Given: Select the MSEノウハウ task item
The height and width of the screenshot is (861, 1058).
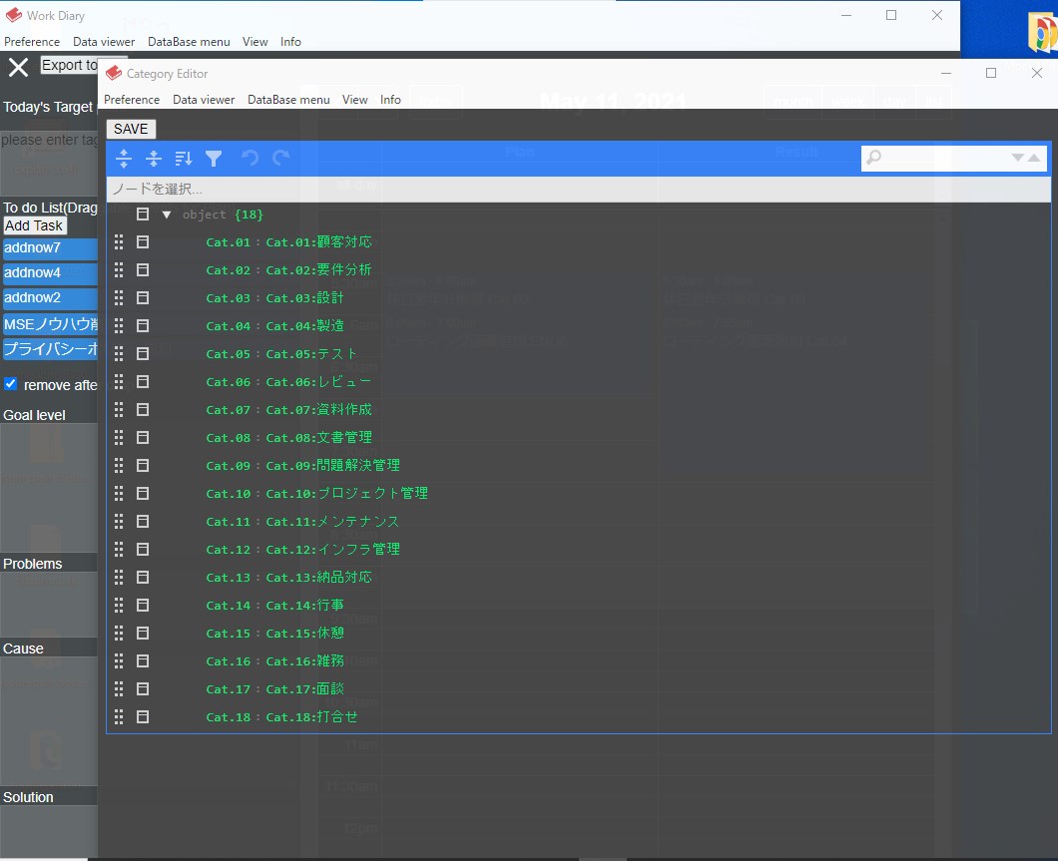Looking at the screenshot, I should click(x=50, y=324).
